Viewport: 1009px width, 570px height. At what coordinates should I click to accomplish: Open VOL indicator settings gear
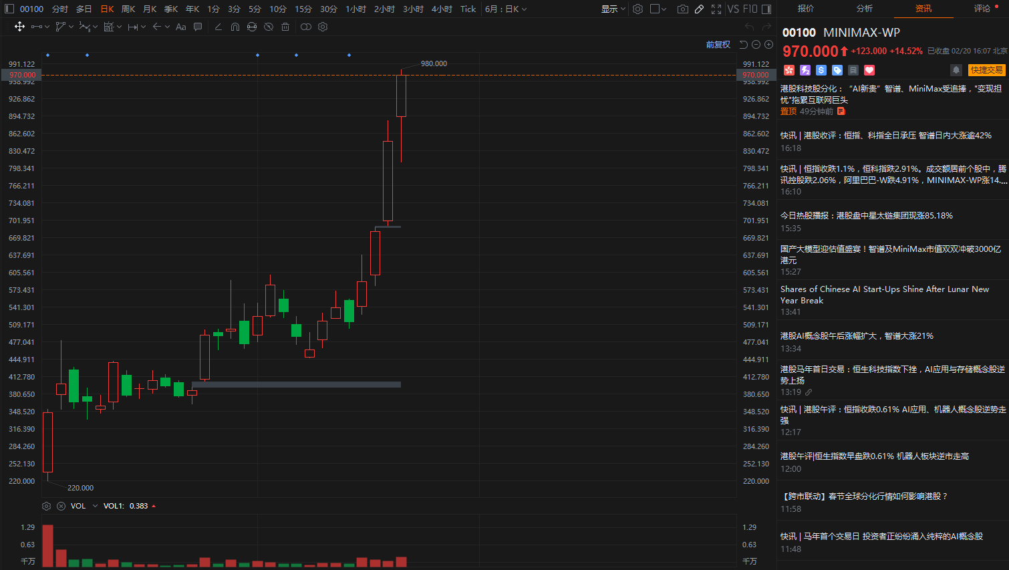pos(46,506)
